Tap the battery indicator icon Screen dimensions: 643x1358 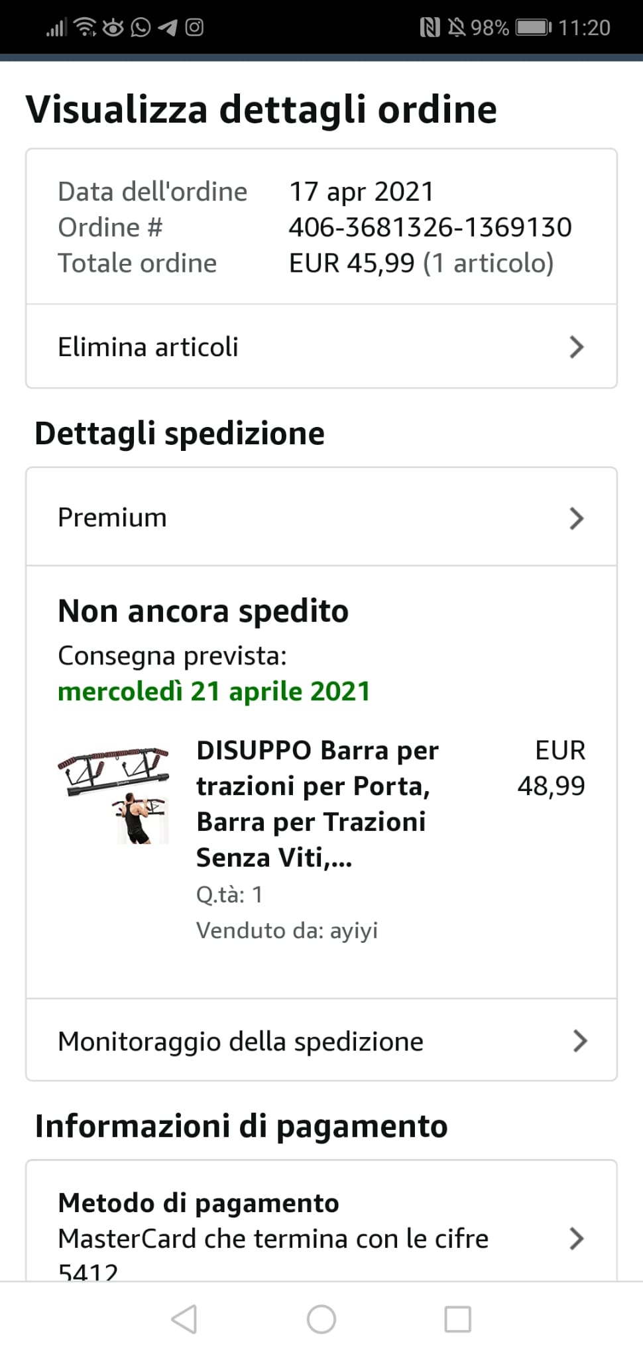pos(533,27)
